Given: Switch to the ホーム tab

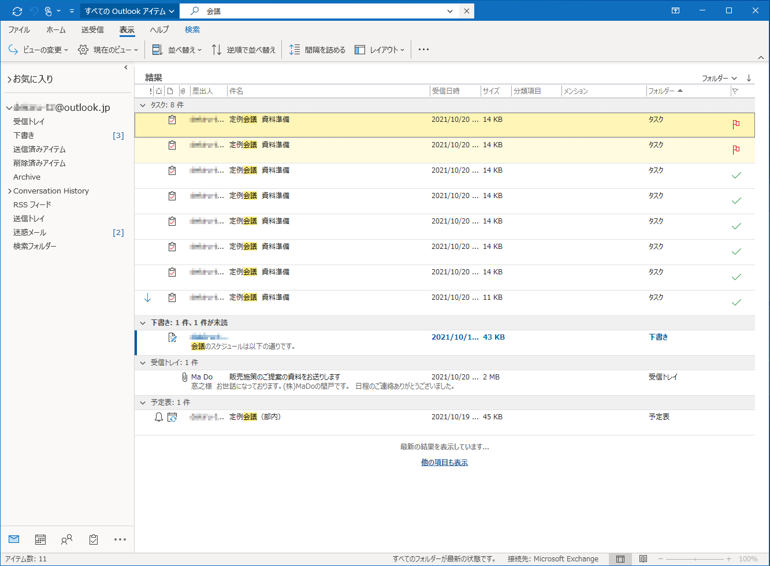Looking at the screenshot, I should 56,29.
